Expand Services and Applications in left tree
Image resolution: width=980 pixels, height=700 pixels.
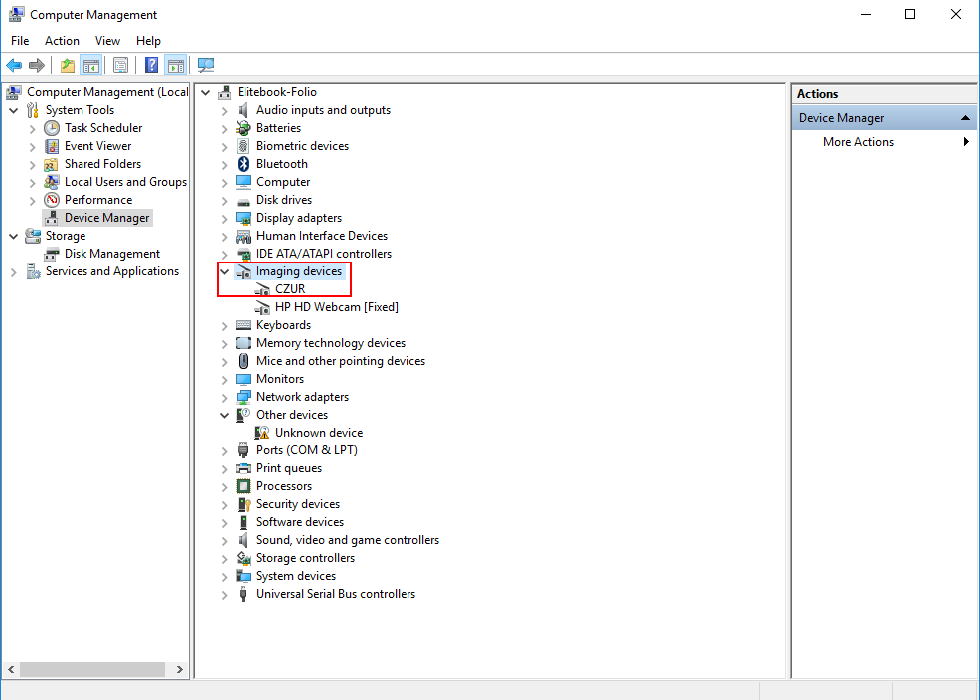pyautogui.click(x=14, y=271)
